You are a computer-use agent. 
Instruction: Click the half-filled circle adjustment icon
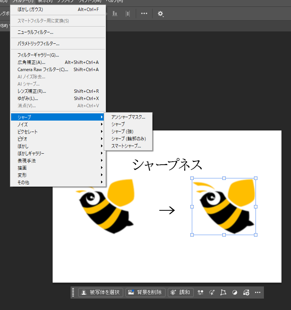point(235,292)
